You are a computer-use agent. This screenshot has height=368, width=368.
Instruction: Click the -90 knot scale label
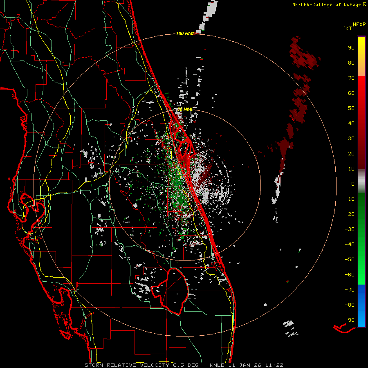(350, 320)
